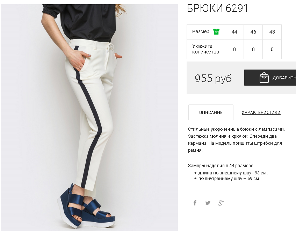Screen dimensions: 296x231
Task: Select quantity field for size 48
Action: click(272, 49)
